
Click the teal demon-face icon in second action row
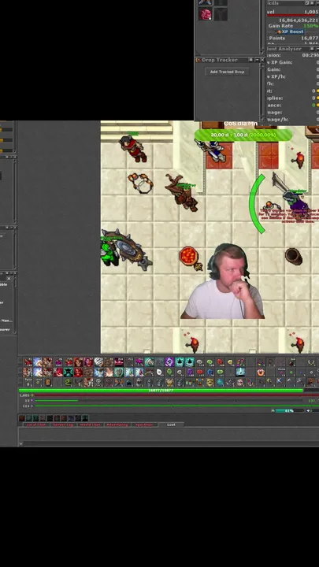[69, 372]
